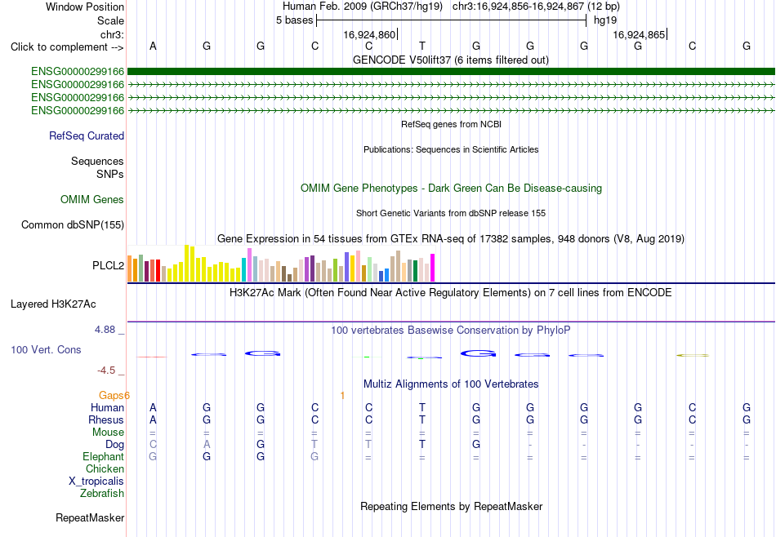The height and width of the screenshot is (537, 776).
Task: Click the hg19 label beside the scale bar
Action: [605, 20]
